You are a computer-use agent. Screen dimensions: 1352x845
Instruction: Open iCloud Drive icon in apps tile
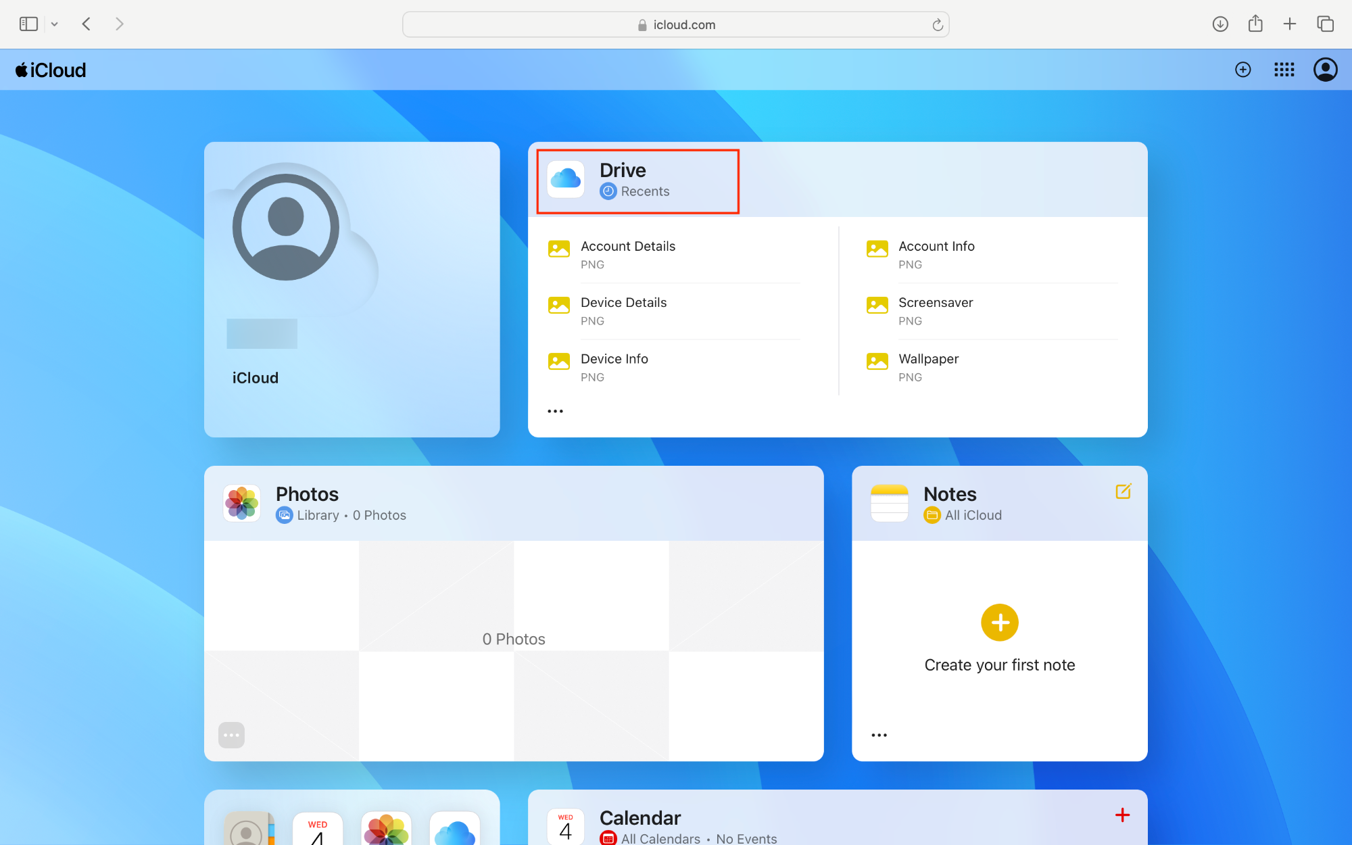455,828
